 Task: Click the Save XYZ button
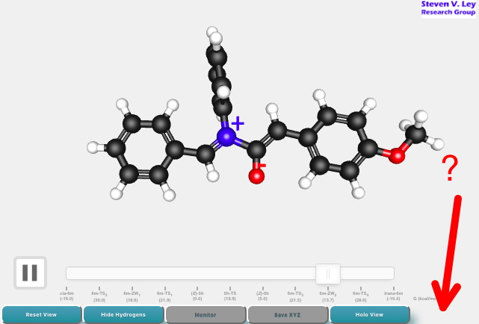click(288, 315)
